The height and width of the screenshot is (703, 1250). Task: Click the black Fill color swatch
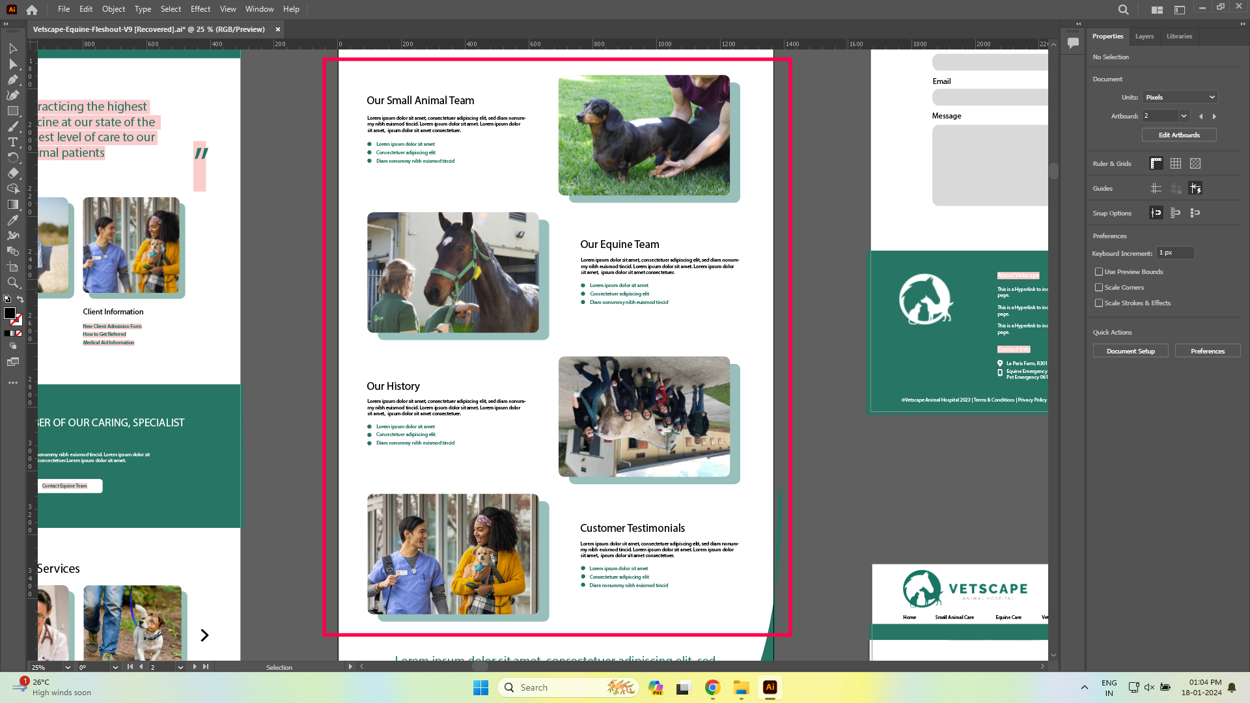click(10, 314)
